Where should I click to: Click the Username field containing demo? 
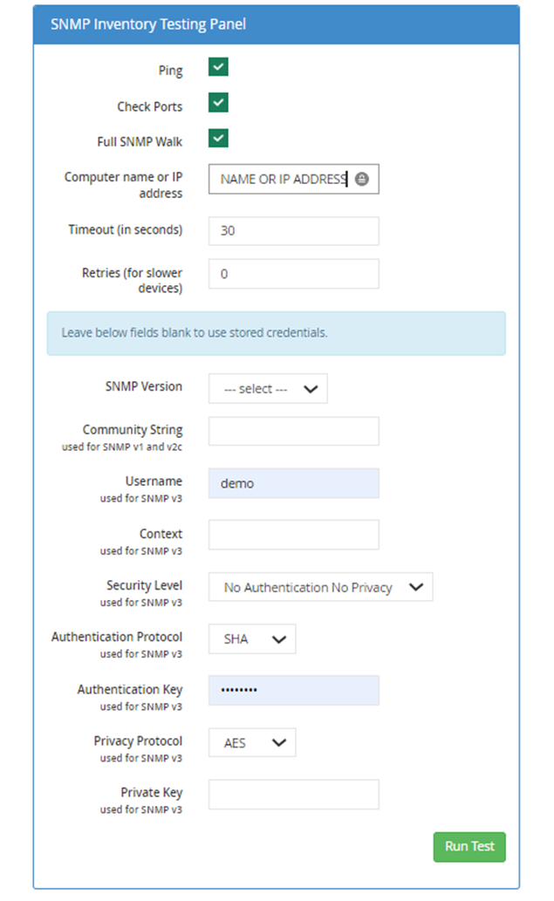tap(293, 483)
